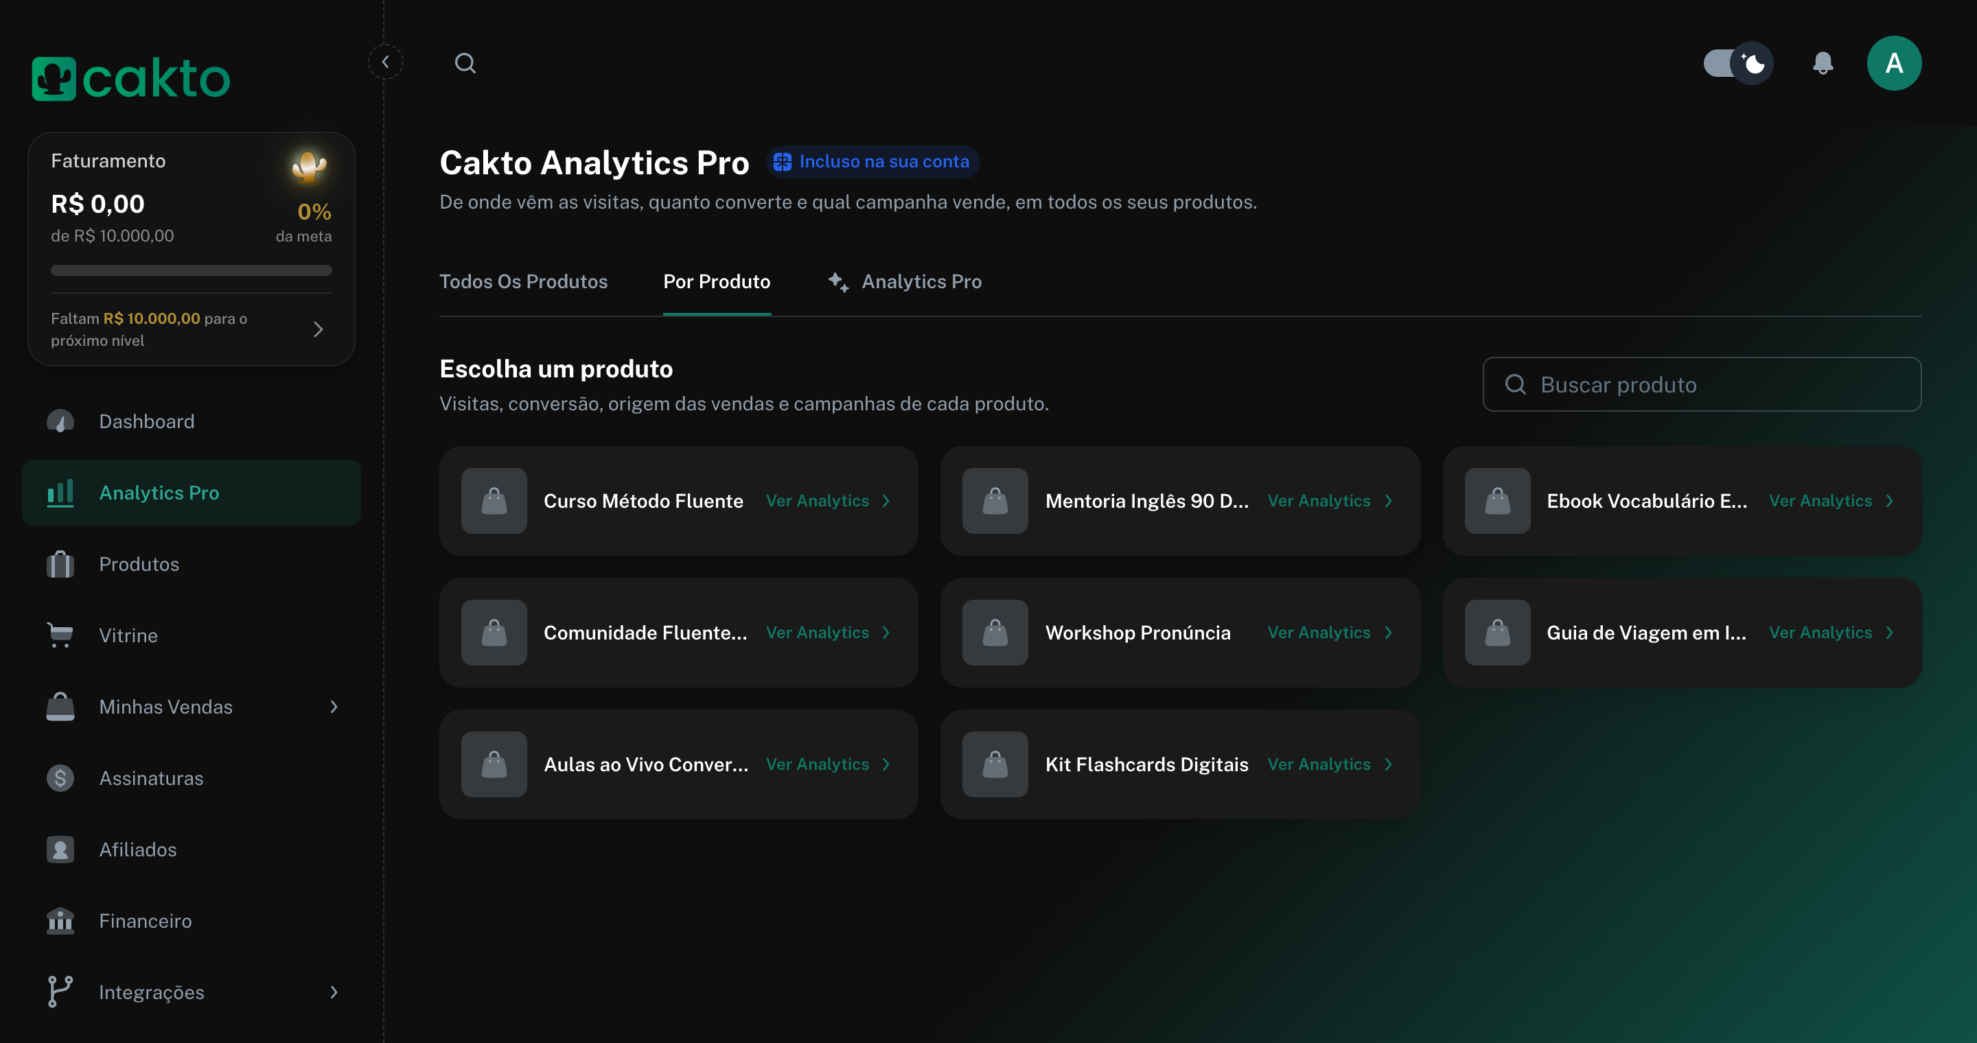This screenshot has height=1043, width=1977.
Task: Click the Comunidade Fluente product thumbnail
Action: (x=494, y=633)
